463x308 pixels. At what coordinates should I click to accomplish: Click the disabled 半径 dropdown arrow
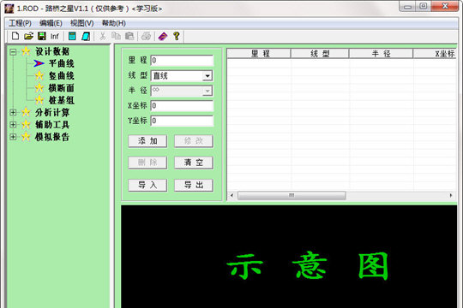click(207, 91)
